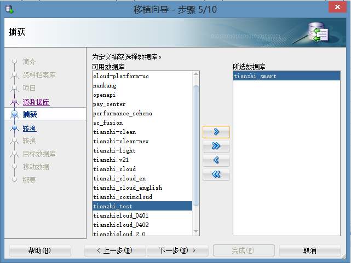Viewport: 351px width, 263px height.
Task: Click scroll down arrow of available list
Action: 196,231
